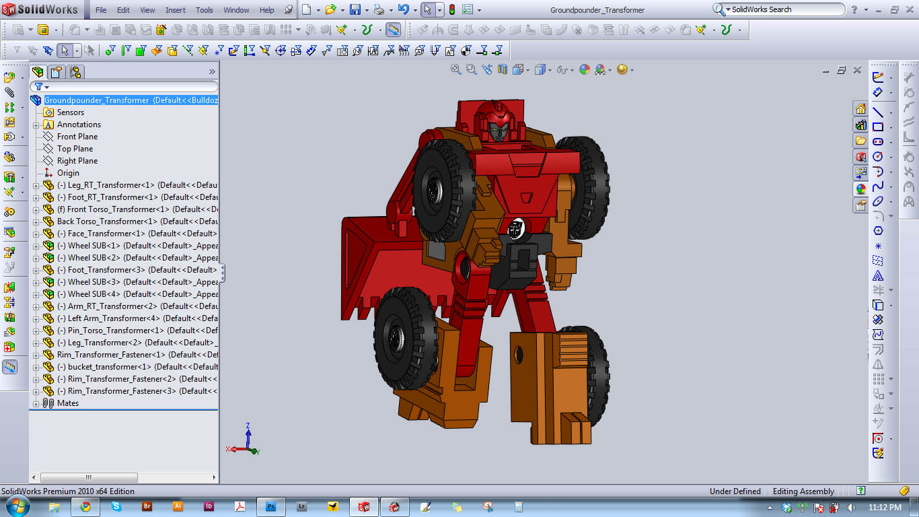
Task: Open the View Orientation dropdown arrow
Action: [x=529, y=69]
